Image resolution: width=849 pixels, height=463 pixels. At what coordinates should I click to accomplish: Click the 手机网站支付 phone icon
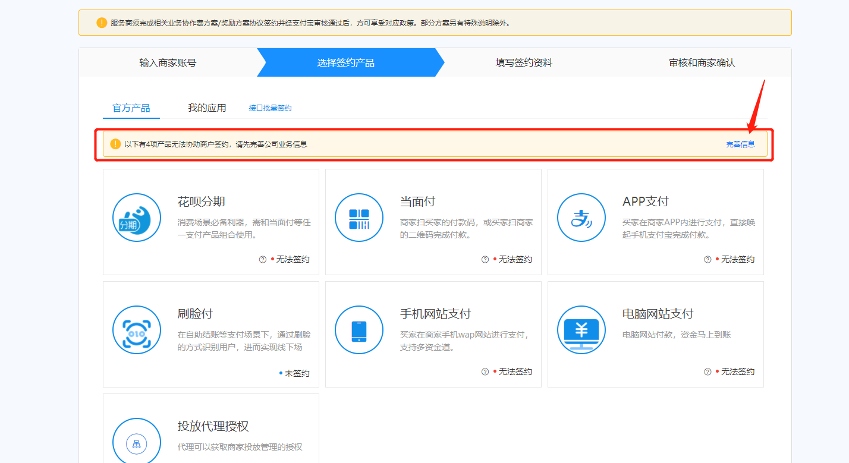tap(359, 330)
